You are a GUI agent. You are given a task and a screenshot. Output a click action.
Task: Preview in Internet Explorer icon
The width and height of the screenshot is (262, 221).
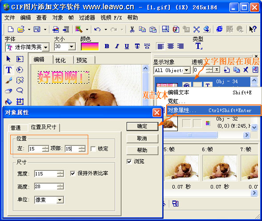219,29
